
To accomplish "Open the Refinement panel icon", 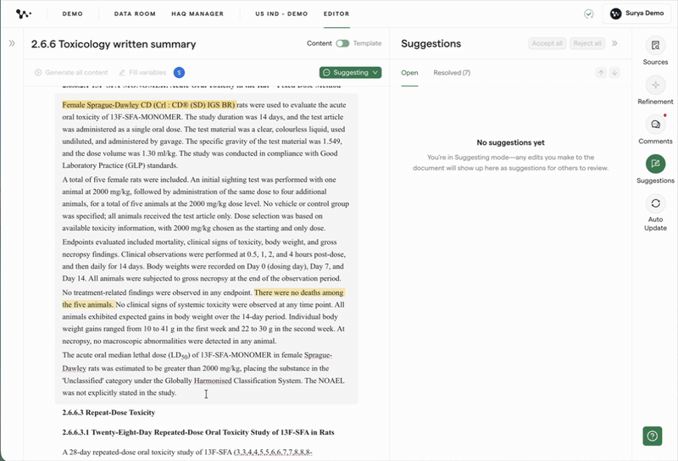I will click(655, 86).
